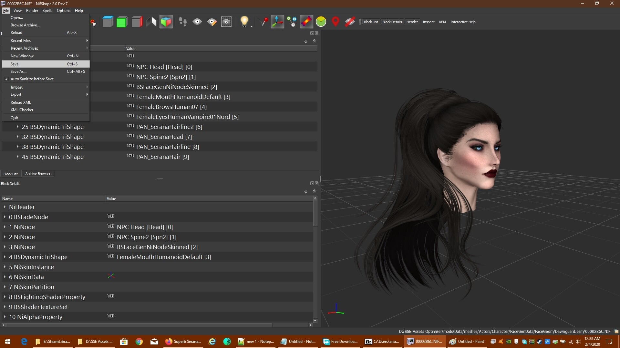Toggle the show nodes icon
The height and width of the screenshot is (348, 620).
(292, 22)
